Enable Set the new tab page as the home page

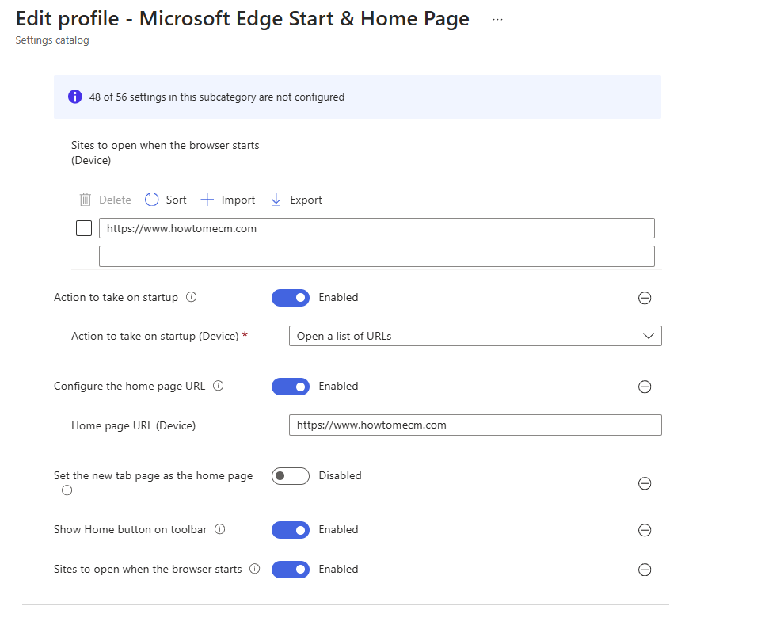click(291, 476)
